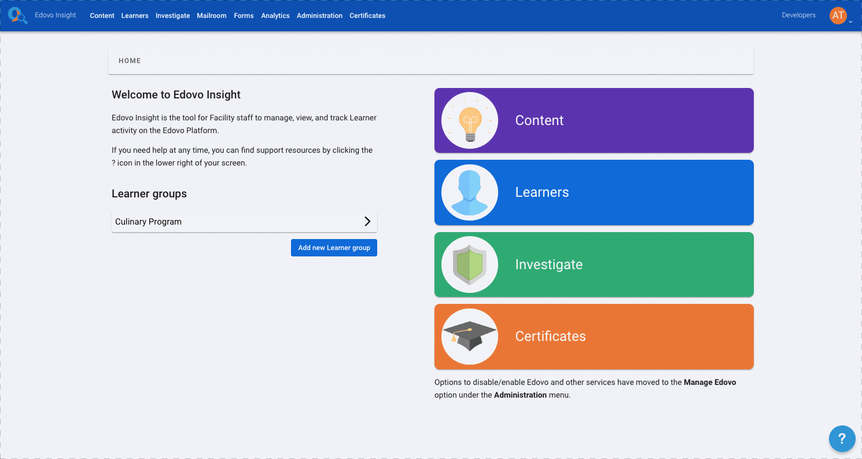Click the Edovo Insight logo icon
862x459 pixels.
[x=18, y=16]
